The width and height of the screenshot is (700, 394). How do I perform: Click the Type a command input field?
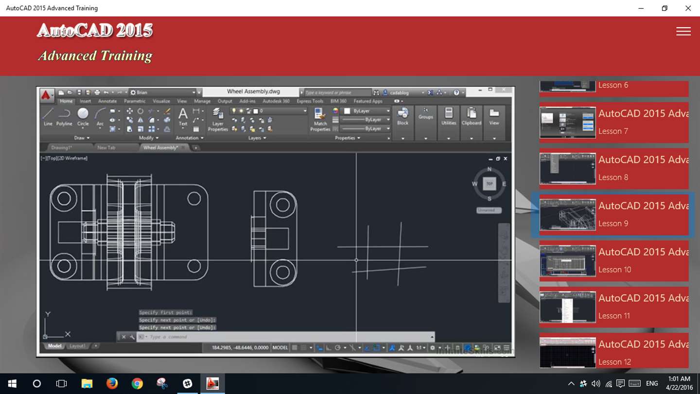pyautogui.click(x=286, y=337)
